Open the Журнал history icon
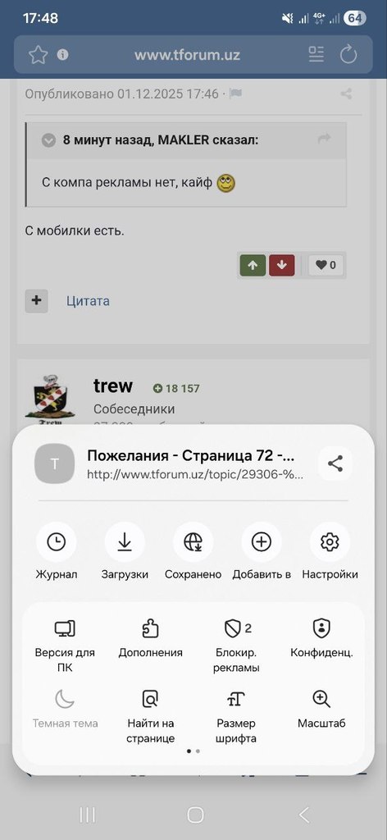Image resolution: width=387 pixels, height=840 pixels. click(x=57, y=543)
